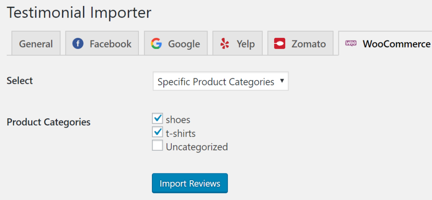
Task: Open the Specific Product Categories dropdown
Action: click(x=221, y=81)
